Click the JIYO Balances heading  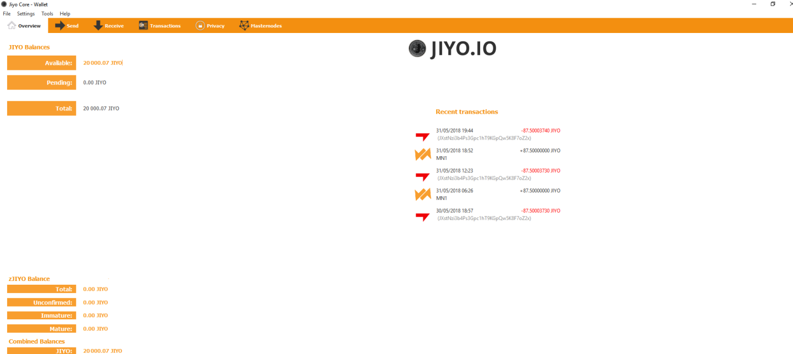29,47
